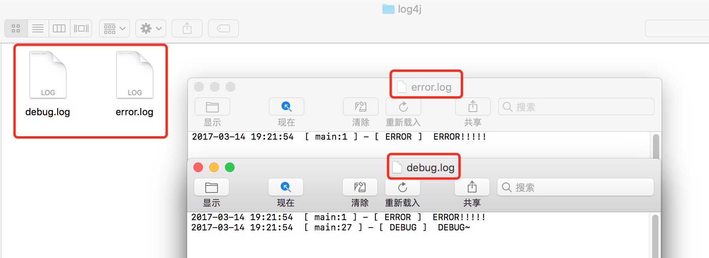This screenshot has height=258, width=709.
Task: Click 显示 folder icon in debug.log window
Action: (x=212, y=187)
